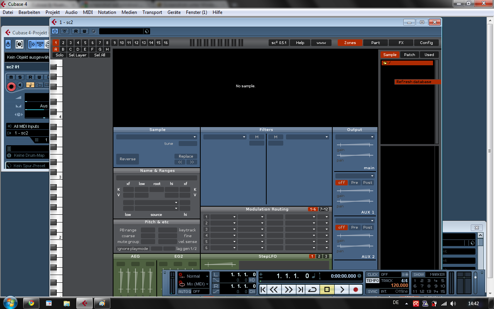This screenshot has height=309, width=494.
Task: Open the Projekt menu
Action: click(53, 12)
